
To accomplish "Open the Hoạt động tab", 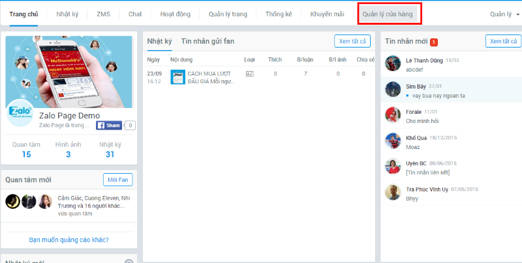I will tap(175, 14).
